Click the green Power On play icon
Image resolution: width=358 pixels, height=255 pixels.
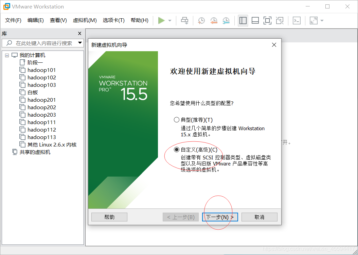[161, 20]
